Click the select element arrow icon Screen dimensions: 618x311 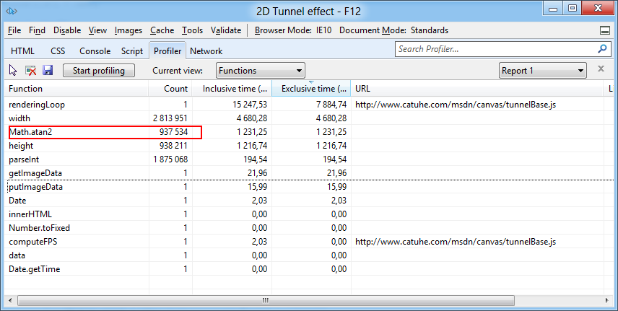(13, 71)
